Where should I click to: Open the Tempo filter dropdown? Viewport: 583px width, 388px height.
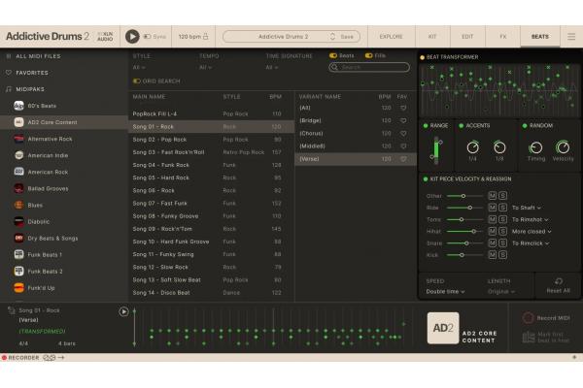click(x=205, y=68)
